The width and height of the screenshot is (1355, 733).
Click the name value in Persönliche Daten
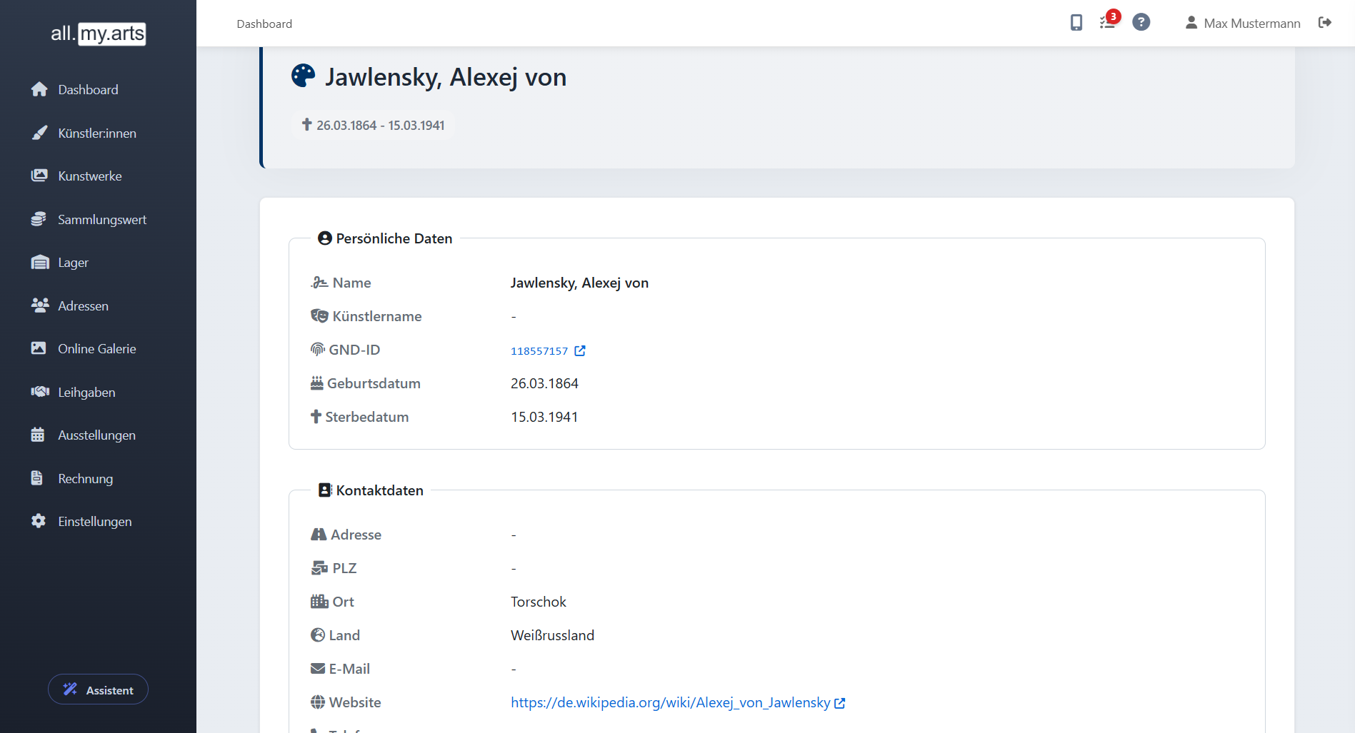click(x=579, y=283)
